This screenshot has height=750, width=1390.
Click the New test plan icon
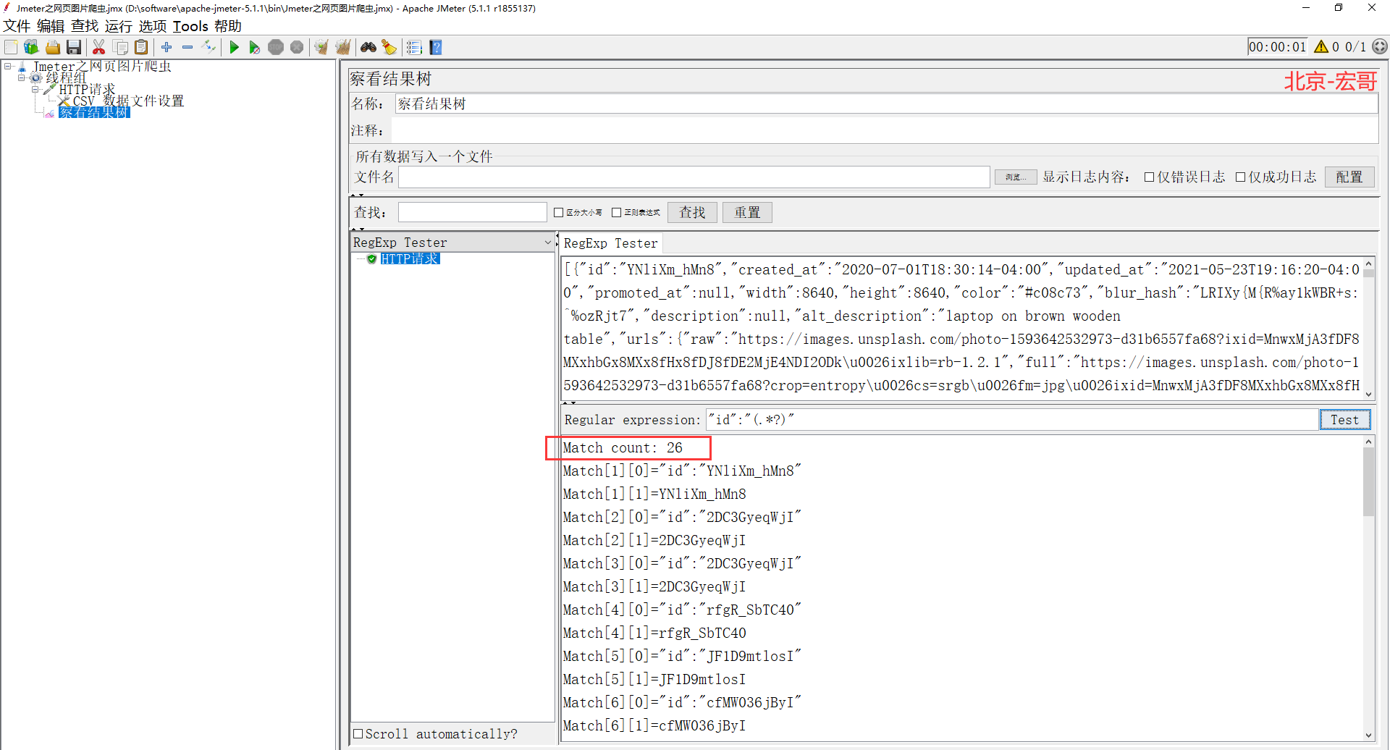[x=11, y=47]
